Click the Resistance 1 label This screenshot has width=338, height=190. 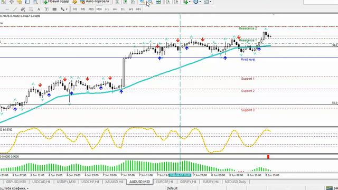tap(248, 40)
